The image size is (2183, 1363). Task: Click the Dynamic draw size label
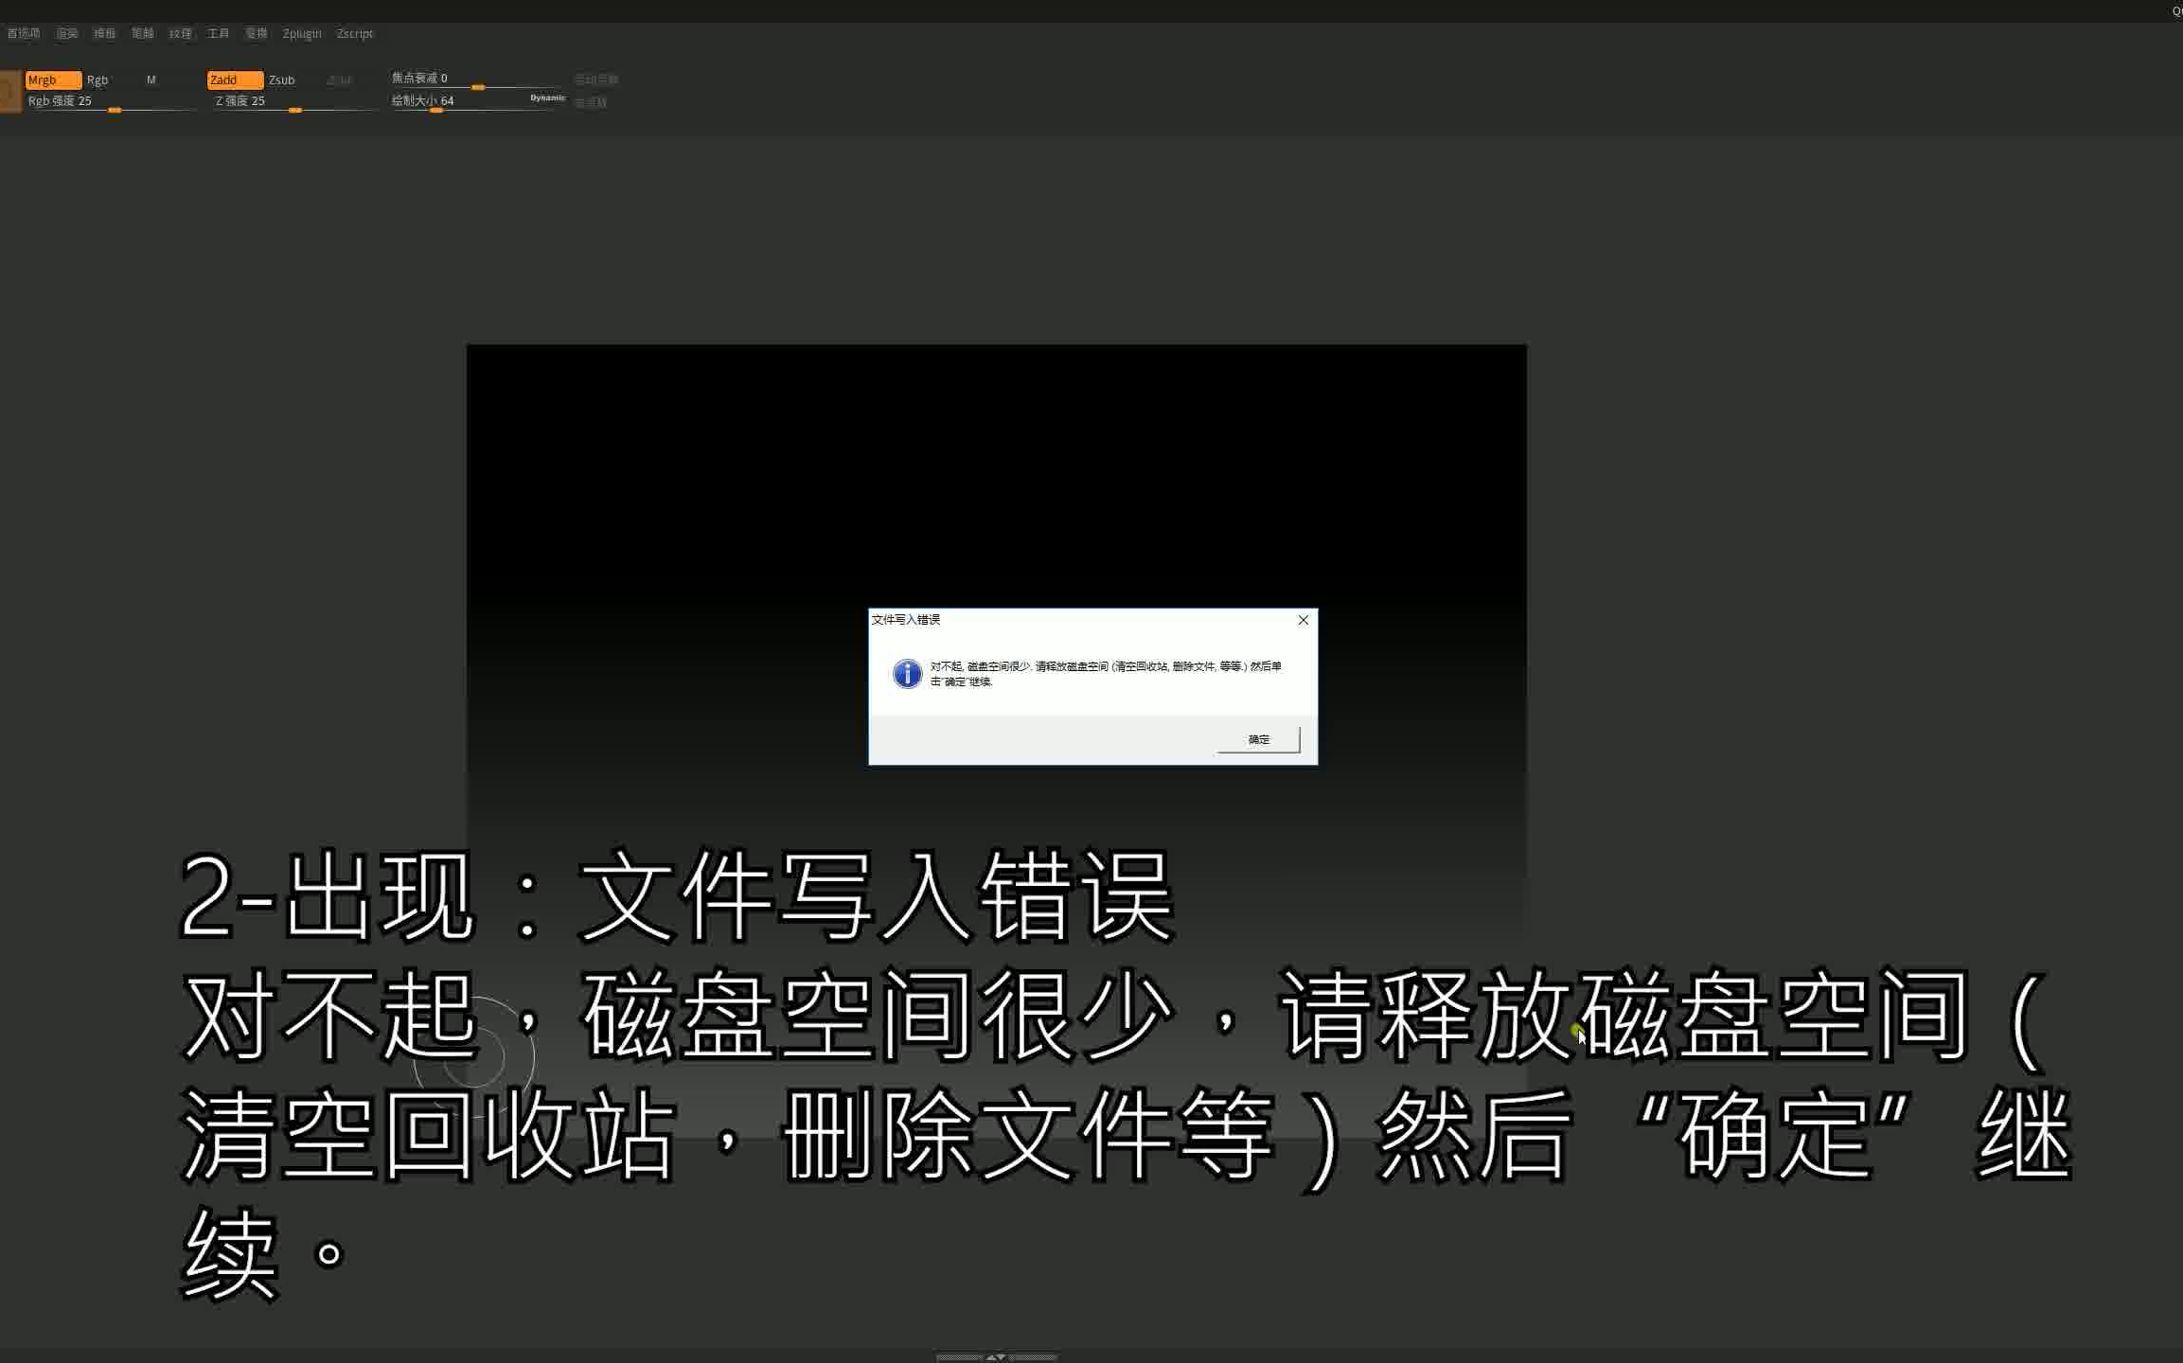547,97
